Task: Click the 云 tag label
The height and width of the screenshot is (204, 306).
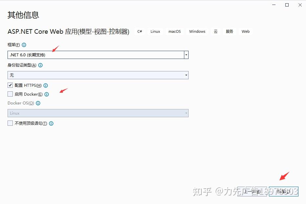Action: (x=216, y=31)
